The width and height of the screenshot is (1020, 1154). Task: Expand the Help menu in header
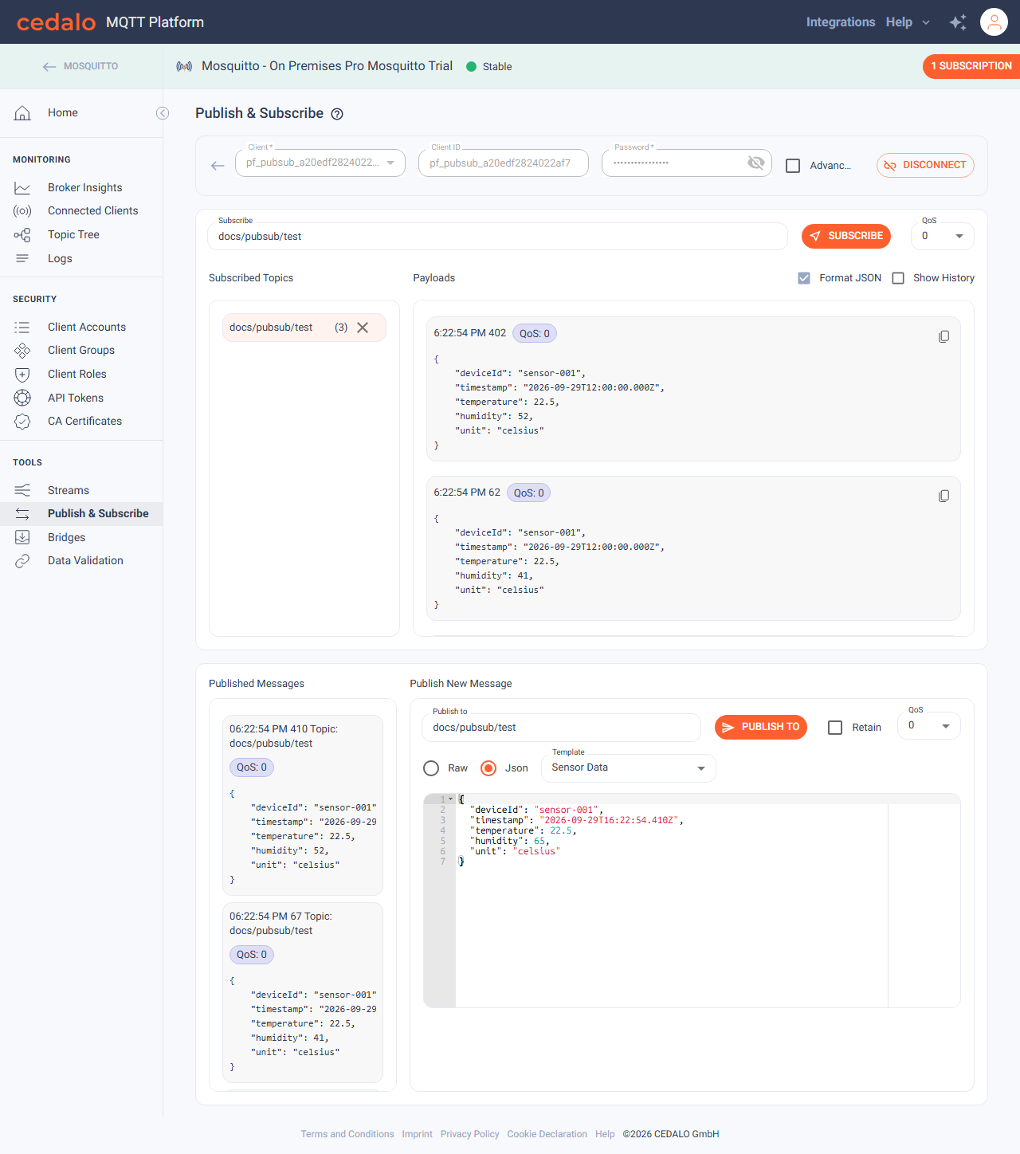(908, 22)
